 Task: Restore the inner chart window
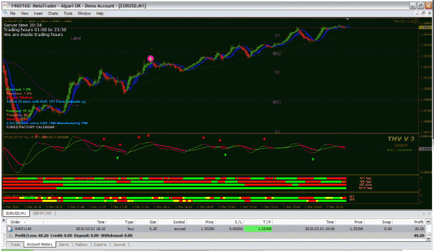[x=423, y=13]
